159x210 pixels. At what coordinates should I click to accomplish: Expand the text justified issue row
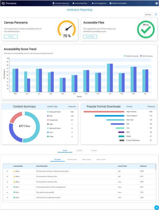pos(7,192)
